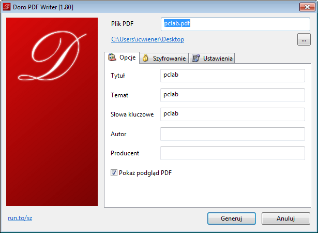318x233 pixels.
Task: Click into the Tytuł input field
Action: (232, 76)
